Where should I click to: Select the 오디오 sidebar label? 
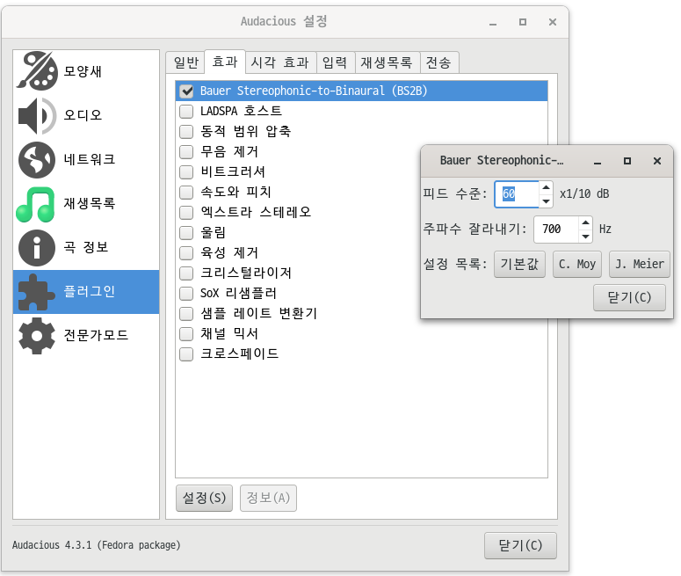coord(83,115)
